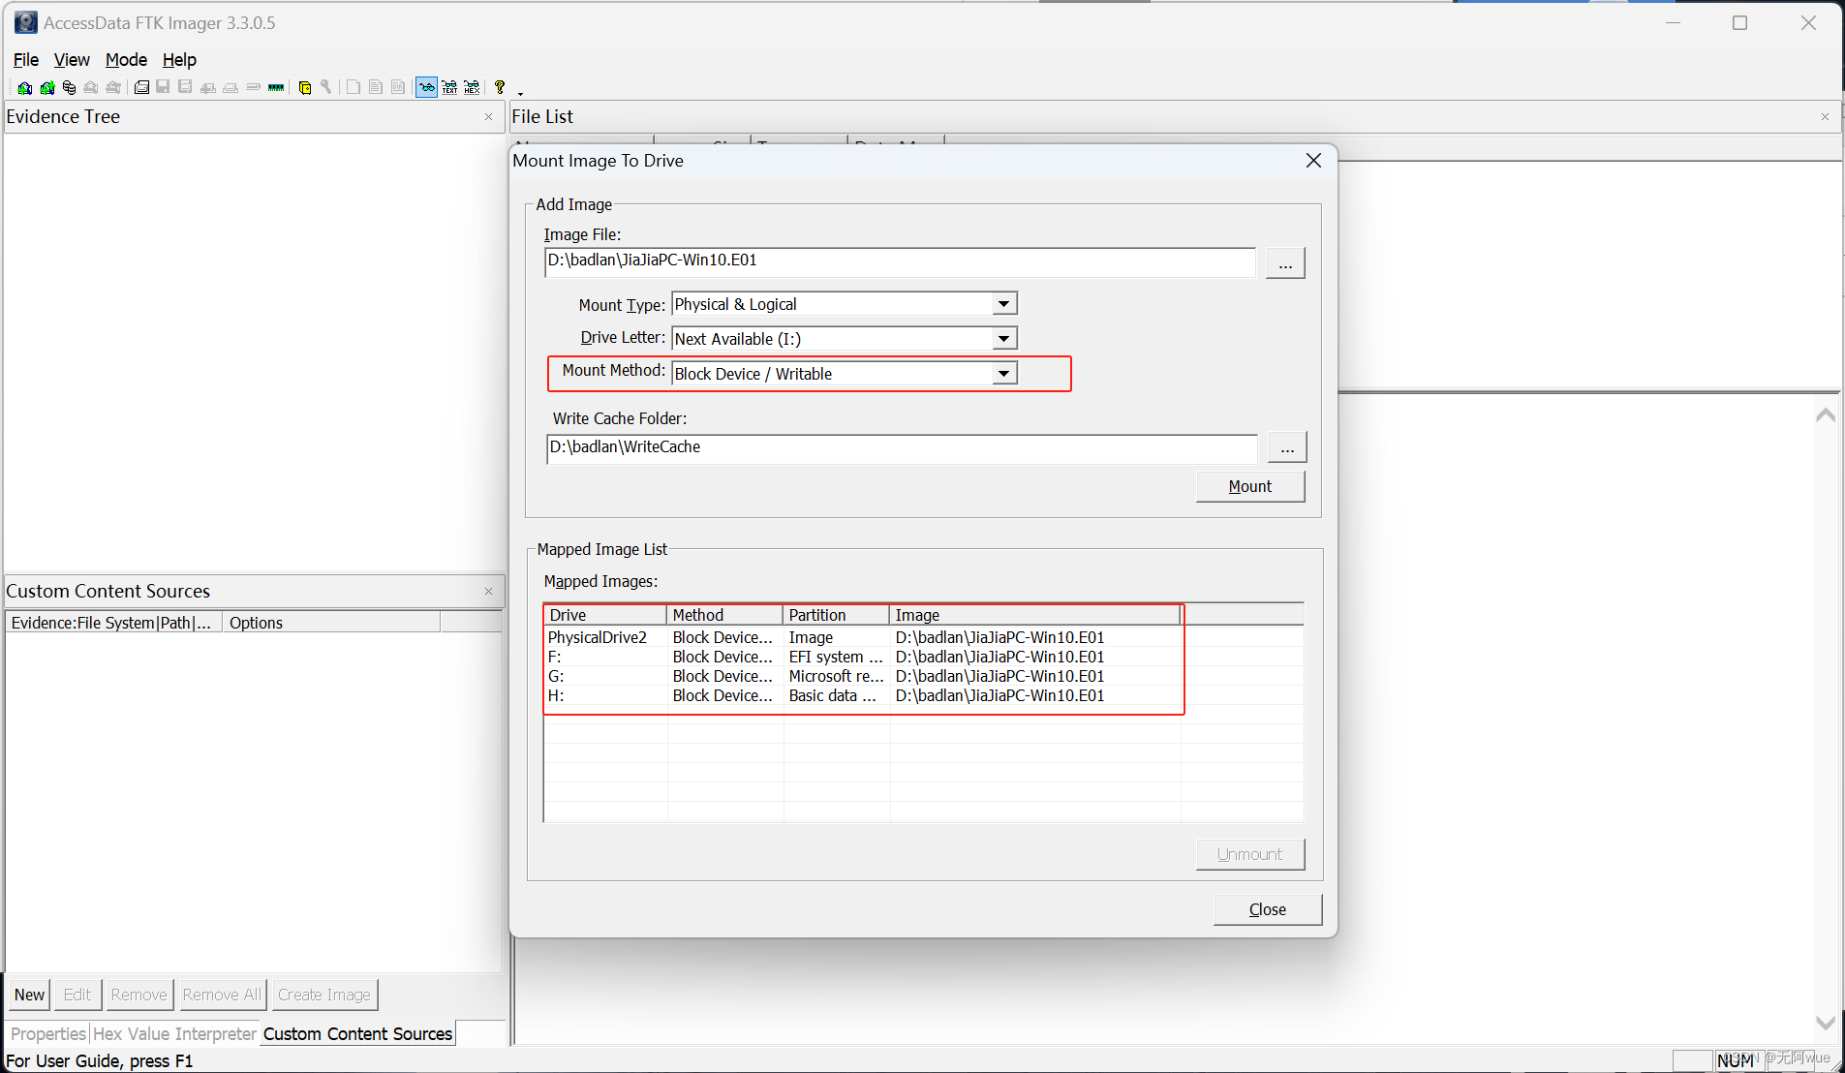Click the Mount button
The height and width of the screenshot is (1073, 1845).
(x=1250, y=487)
